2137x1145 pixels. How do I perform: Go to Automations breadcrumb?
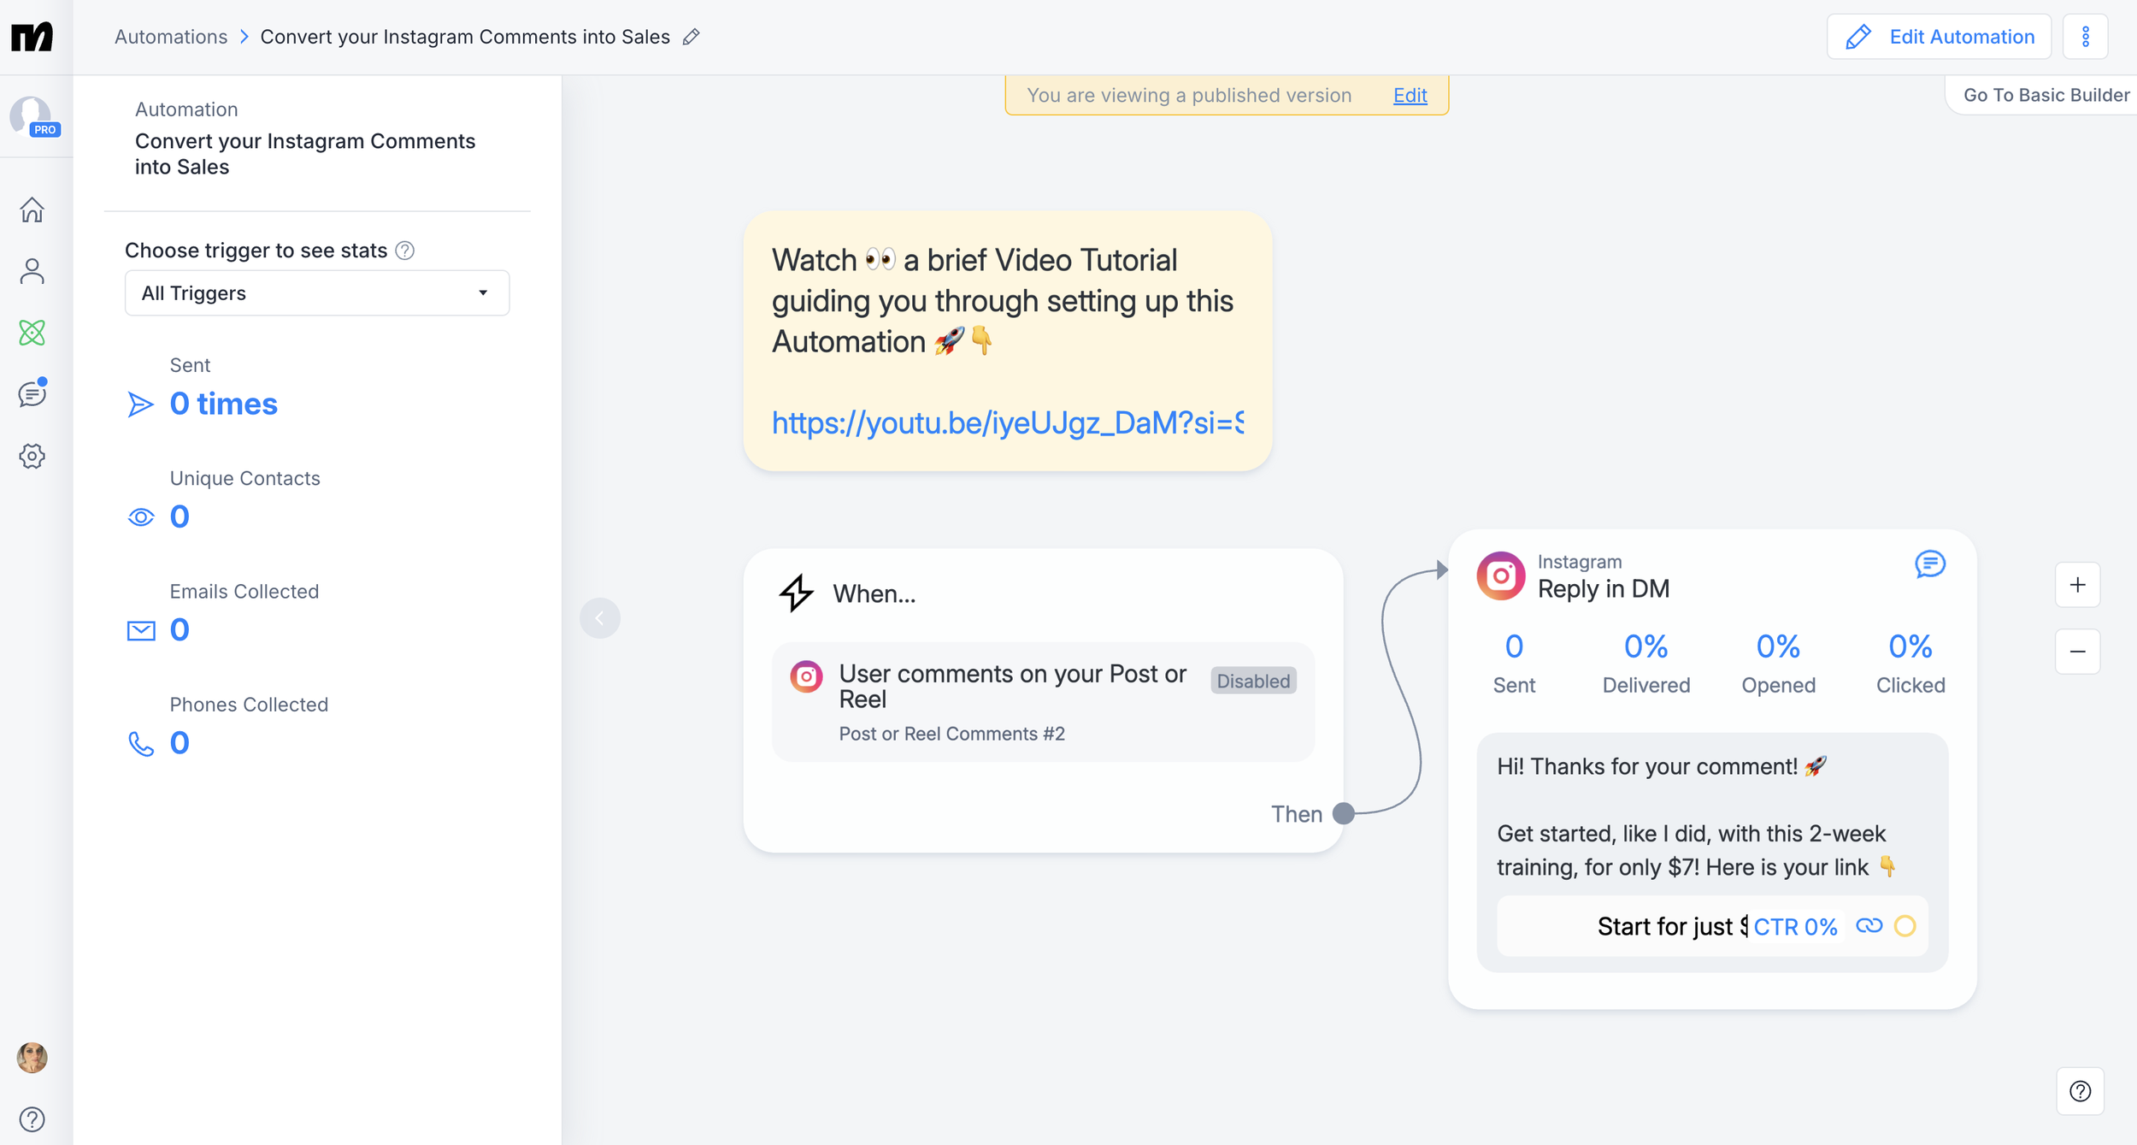pos(171,37)
